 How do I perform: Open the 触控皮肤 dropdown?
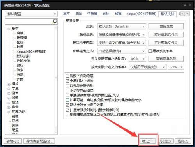[x=122, y=35]
